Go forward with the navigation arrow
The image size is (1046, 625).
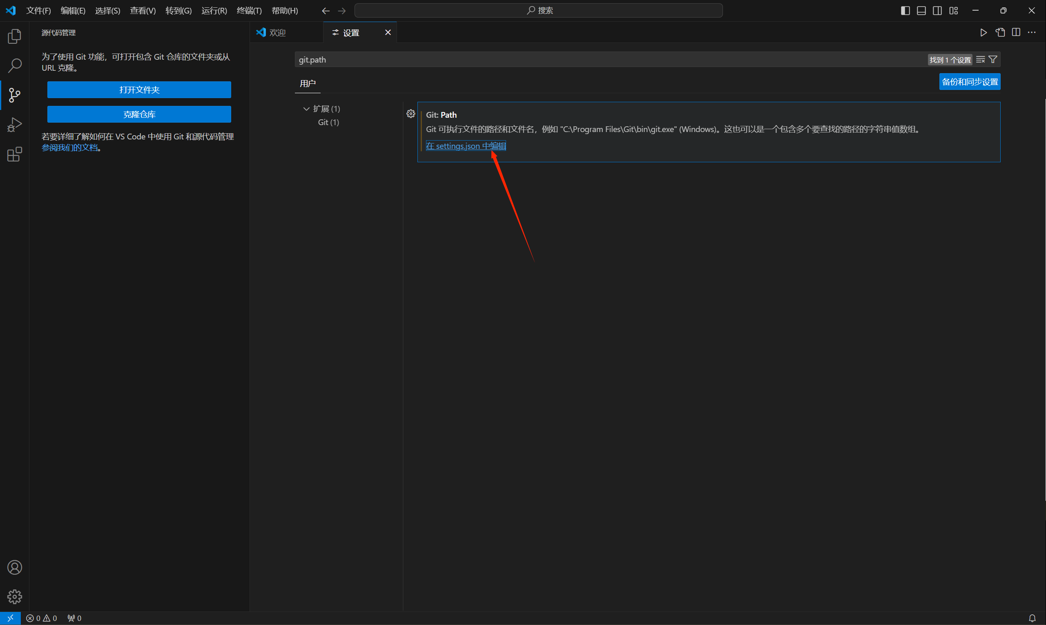point(341,11)
